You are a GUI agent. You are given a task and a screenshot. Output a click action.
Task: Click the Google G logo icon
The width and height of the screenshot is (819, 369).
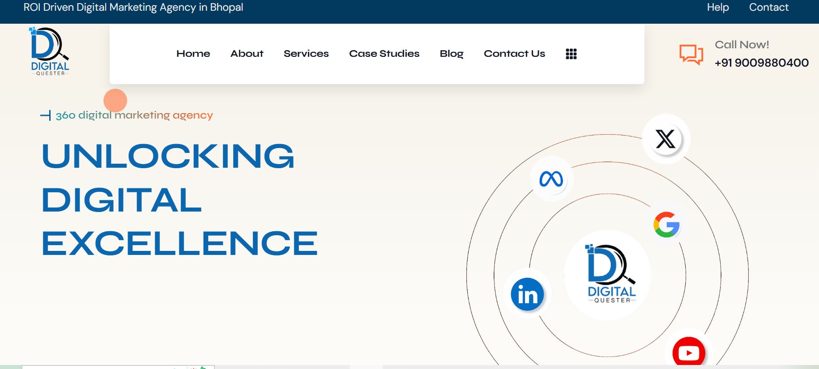tap(666, 225)
